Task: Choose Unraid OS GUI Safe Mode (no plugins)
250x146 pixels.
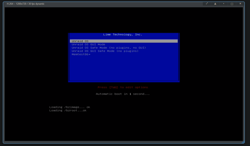Action: (x=105, y=51)
